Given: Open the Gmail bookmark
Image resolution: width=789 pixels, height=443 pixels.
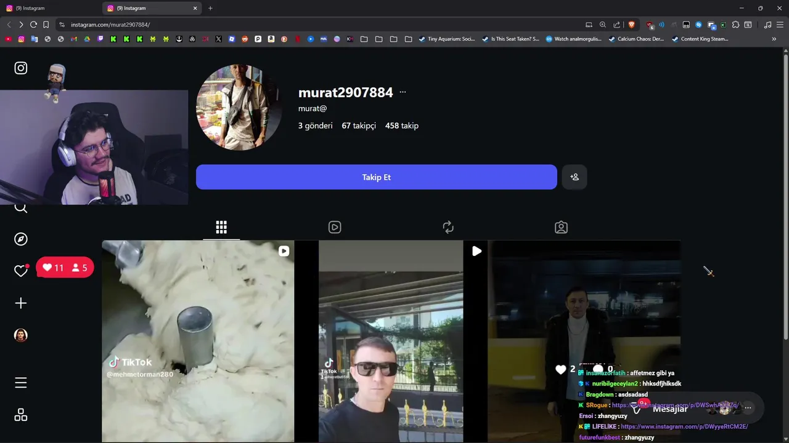Looking at the screenshot, I should [74, 39].
